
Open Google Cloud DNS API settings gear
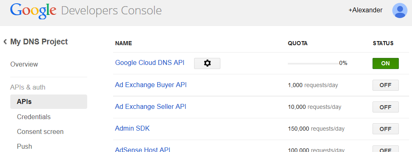tap(207, 63)
